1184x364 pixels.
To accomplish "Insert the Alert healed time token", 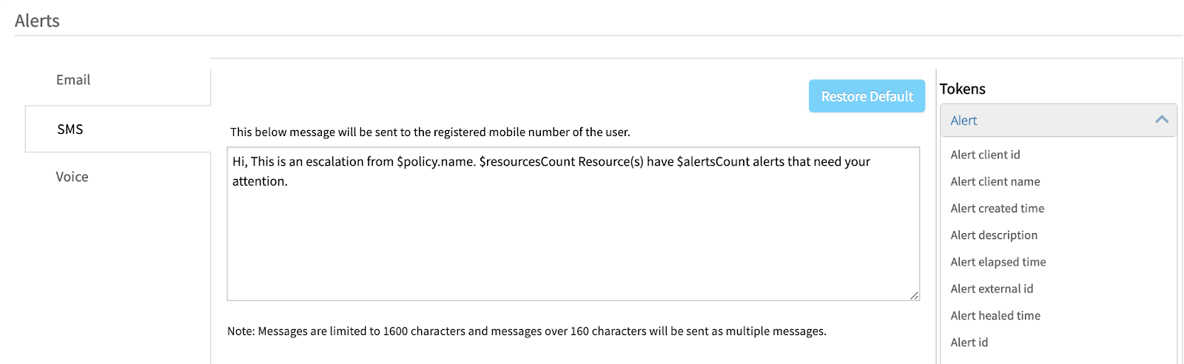I will (x=995, y=316).
